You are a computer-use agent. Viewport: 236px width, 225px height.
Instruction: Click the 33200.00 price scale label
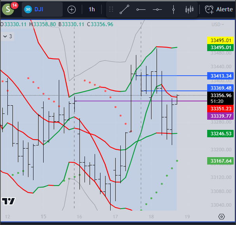click(x=221, y=150)
